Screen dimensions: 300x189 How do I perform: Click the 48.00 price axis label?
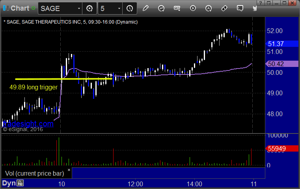pyautogui.click(x=274, y=114)
